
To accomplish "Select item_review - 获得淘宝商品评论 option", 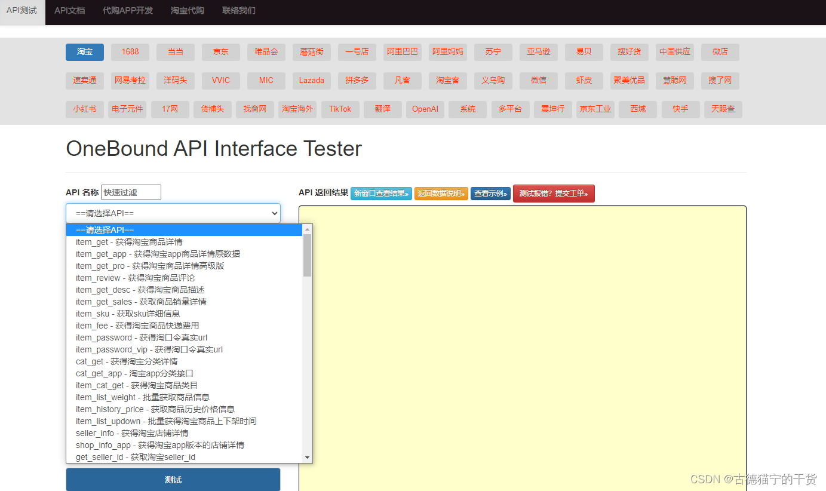I will pyautogui.click(x=184, y=278).
